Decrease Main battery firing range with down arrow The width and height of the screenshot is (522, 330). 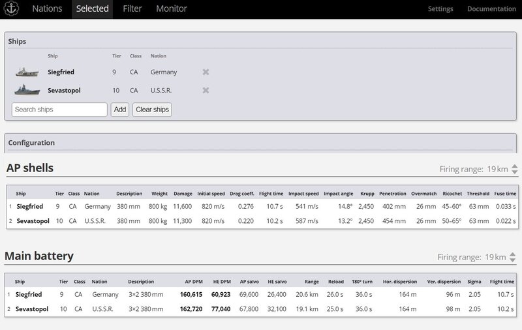[513, 260]
